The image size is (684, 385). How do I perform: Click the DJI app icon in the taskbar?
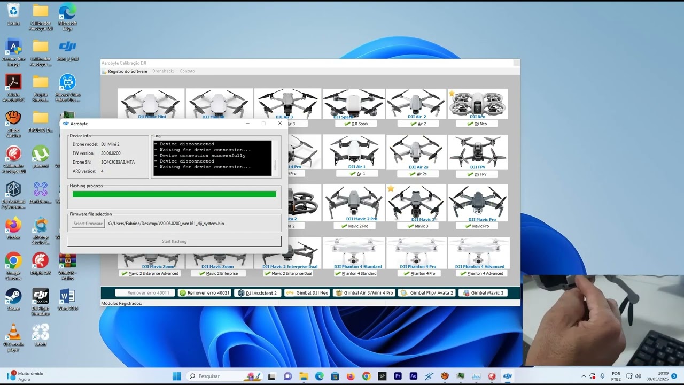pyautogui.click(x=508, y=376)
